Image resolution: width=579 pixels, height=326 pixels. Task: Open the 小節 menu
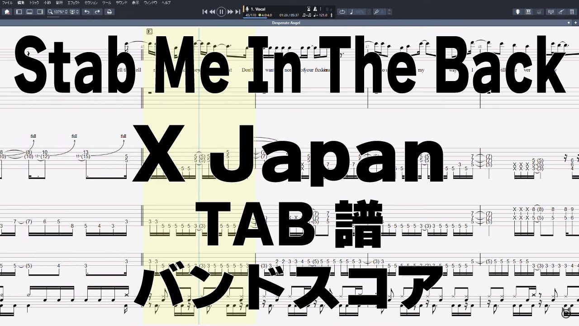(47, 3)
